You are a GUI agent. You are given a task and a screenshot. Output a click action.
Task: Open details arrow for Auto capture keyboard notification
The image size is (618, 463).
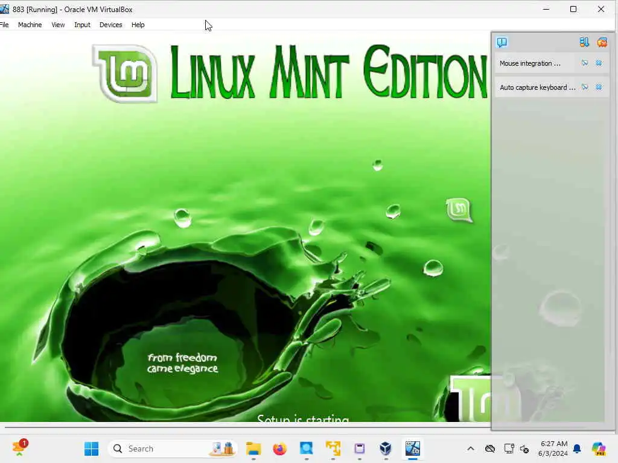(585, 87)
